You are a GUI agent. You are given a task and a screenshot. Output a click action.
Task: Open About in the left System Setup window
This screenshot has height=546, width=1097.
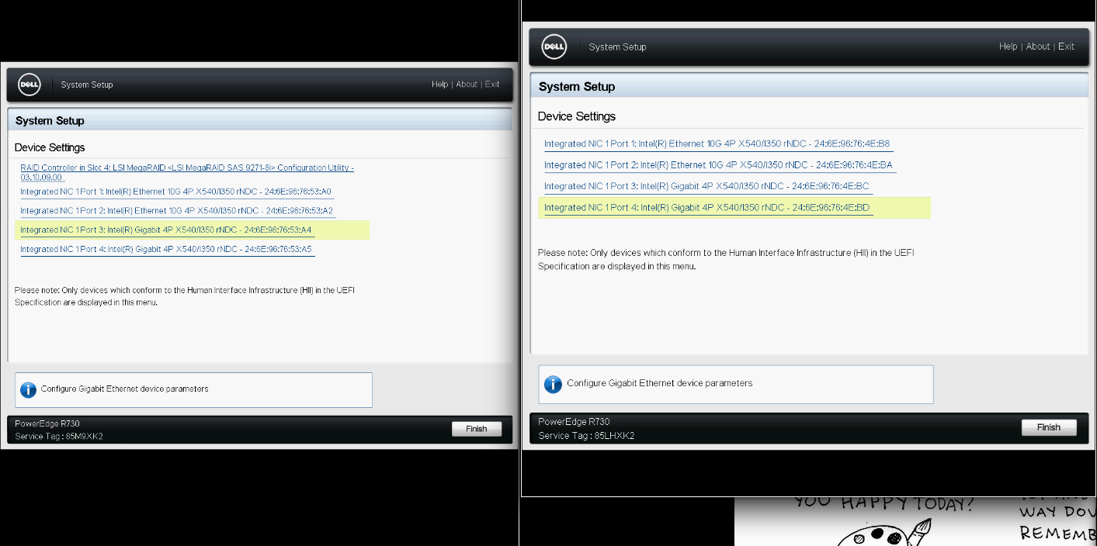pyautogui.click(x=467, y=85)
